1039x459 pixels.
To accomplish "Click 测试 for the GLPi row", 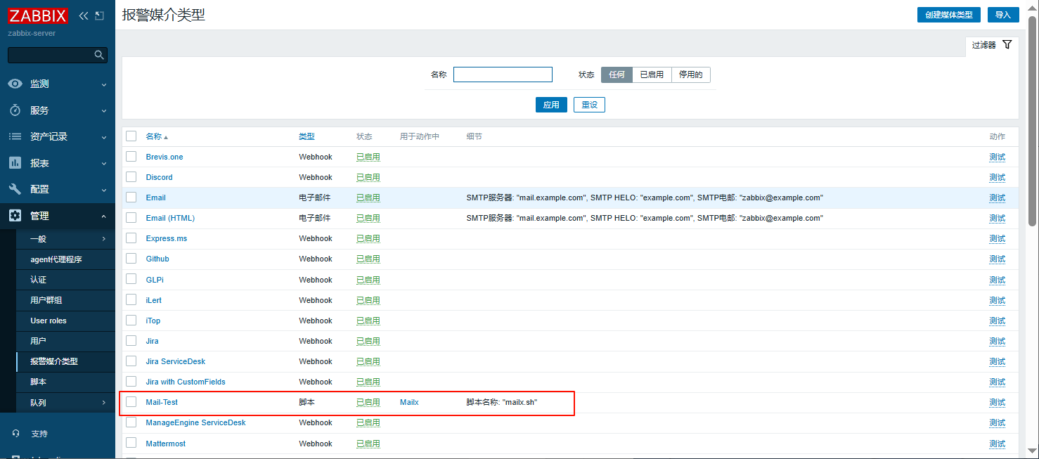I will 997,280.
